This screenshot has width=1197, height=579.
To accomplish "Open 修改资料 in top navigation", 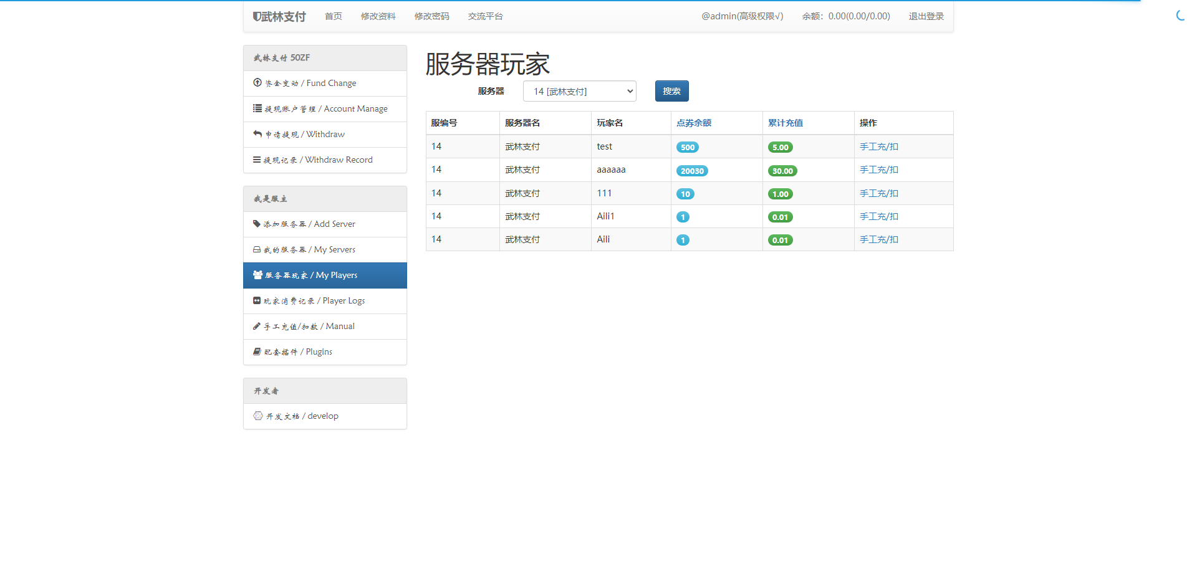I will coord(378,16).
